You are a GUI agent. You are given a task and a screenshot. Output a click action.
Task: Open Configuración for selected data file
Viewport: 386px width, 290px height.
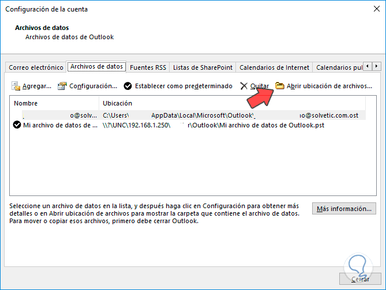point(87,86)
